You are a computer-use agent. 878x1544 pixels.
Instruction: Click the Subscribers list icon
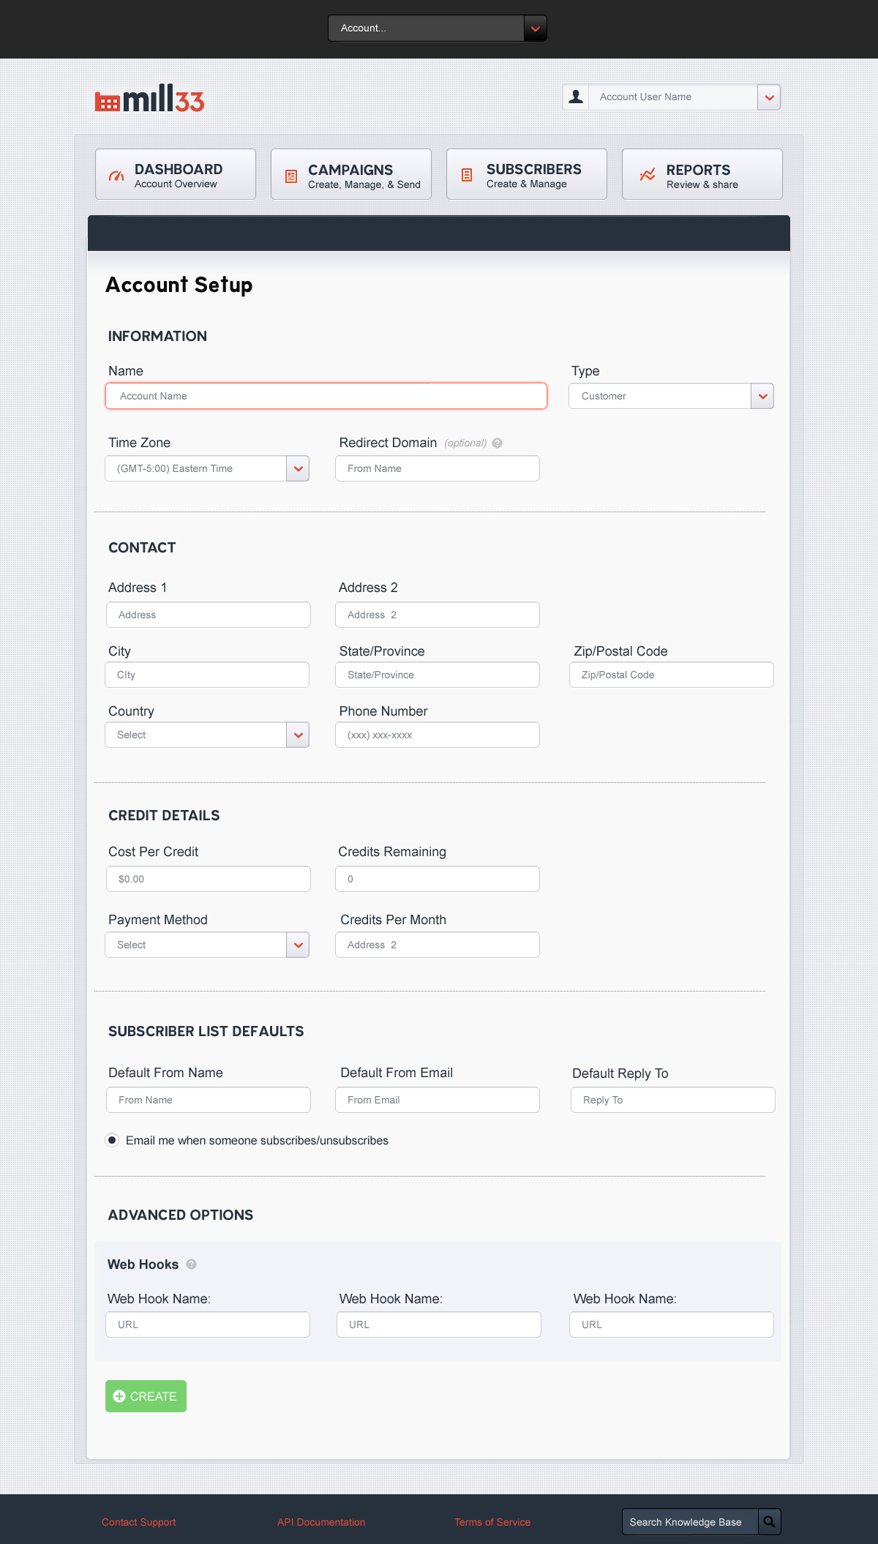click(x=467, y=175)
